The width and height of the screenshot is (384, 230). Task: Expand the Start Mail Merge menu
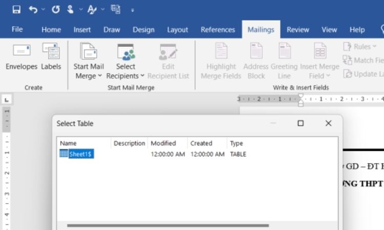click(x=89, y=61)
